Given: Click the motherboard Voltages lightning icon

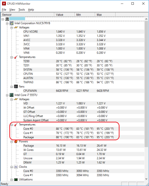Looking at the screenshot, I should tap(16, 28).
